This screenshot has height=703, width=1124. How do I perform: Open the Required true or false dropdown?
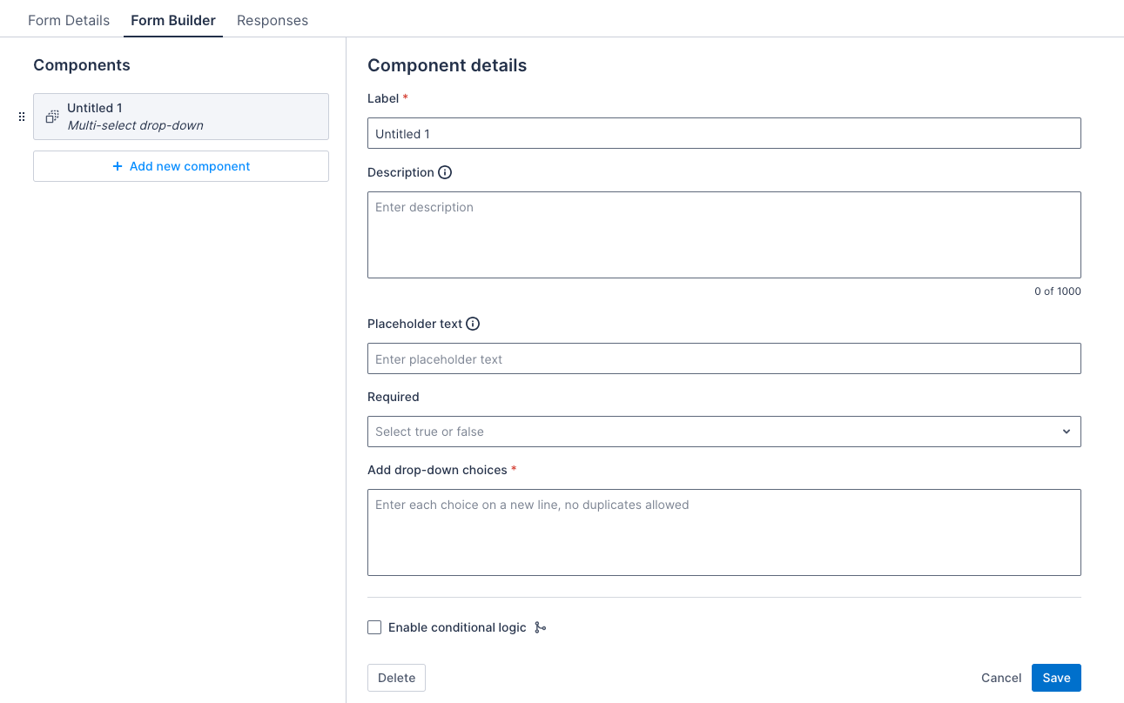(x=724, y=431)
